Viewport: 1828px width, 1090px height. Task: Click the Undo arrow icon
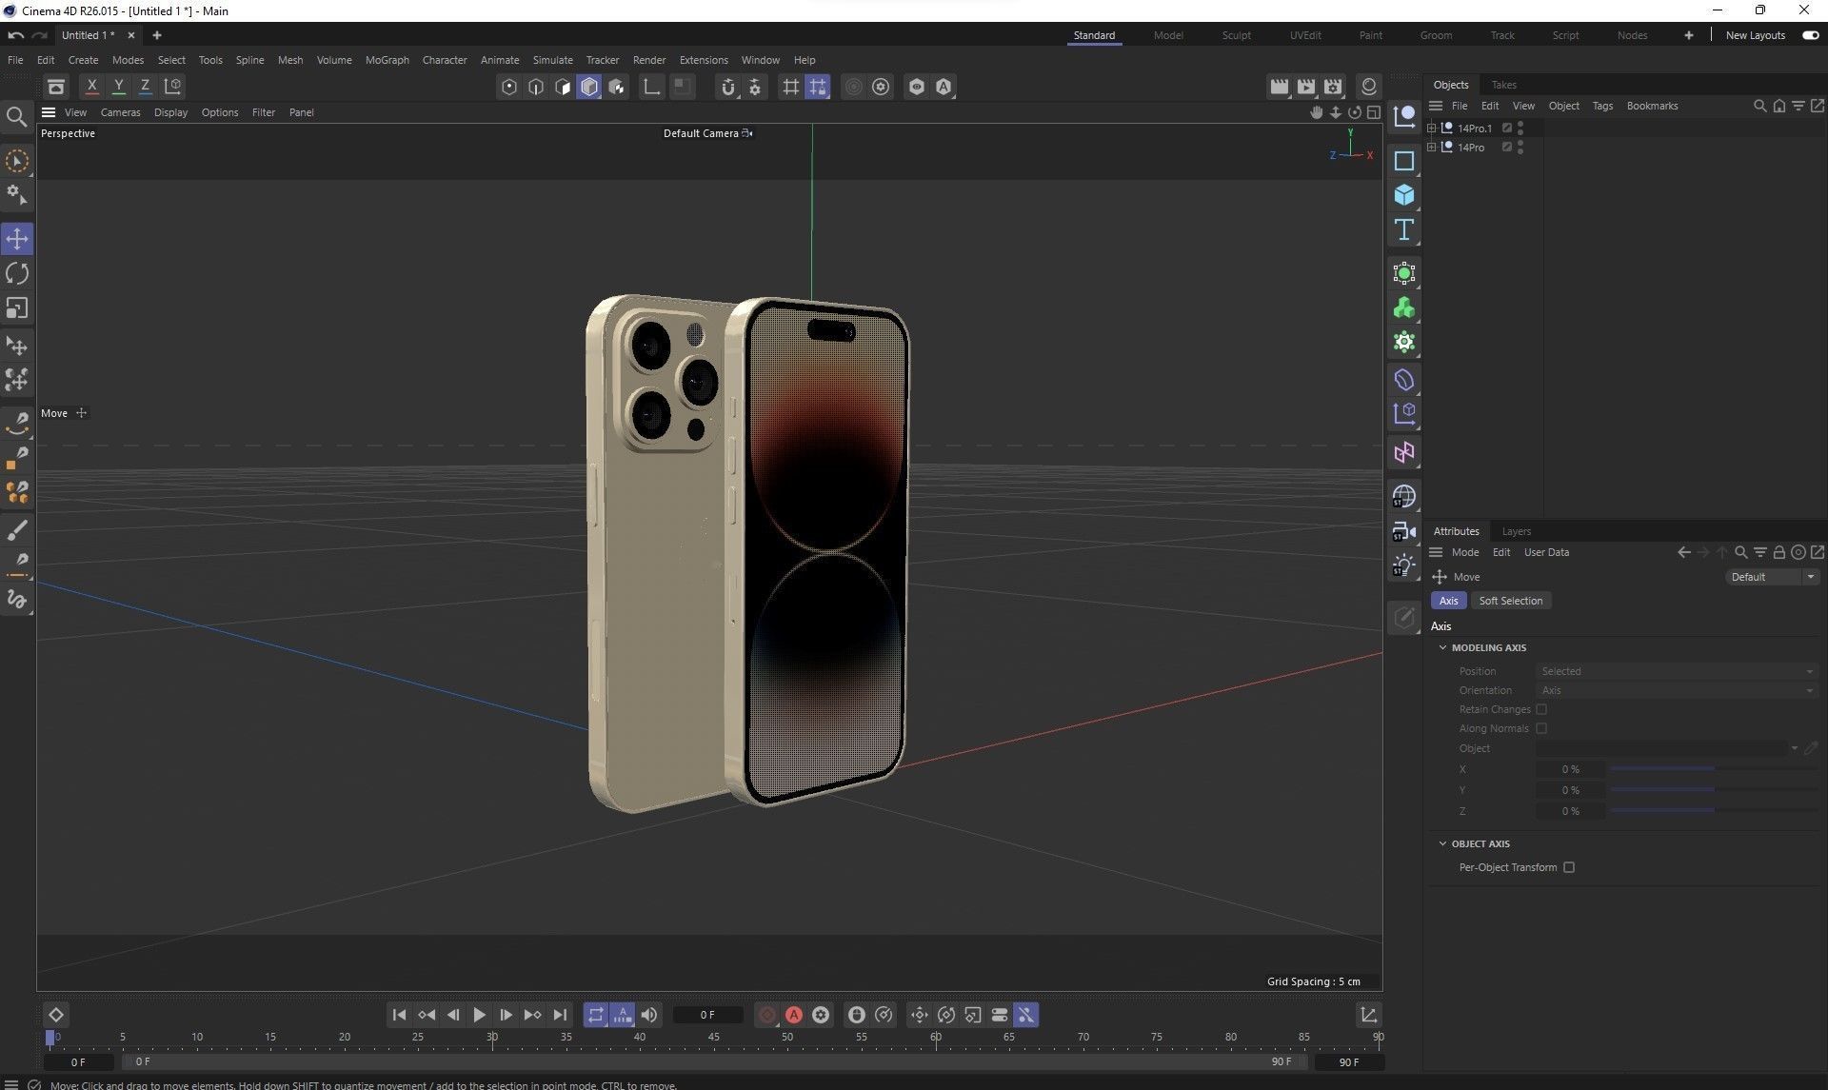pyautogui.click(x=15, y=35)
